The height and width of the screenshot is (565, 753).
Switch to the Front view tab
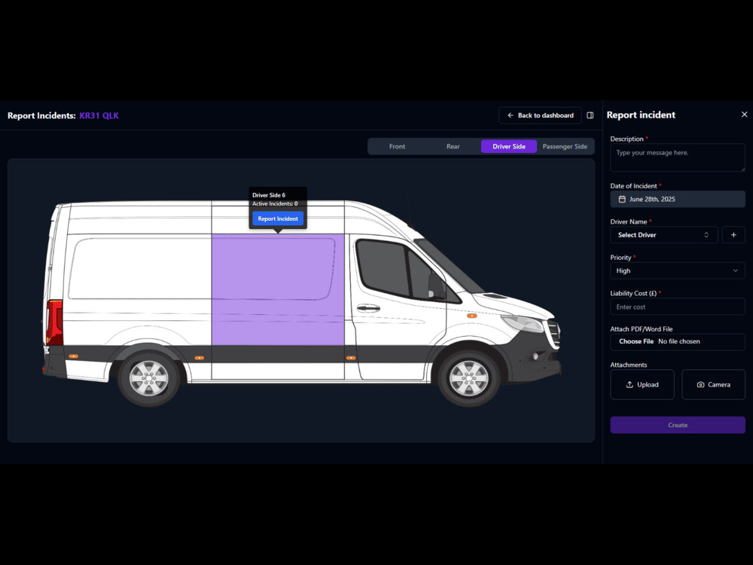point(397,147)
